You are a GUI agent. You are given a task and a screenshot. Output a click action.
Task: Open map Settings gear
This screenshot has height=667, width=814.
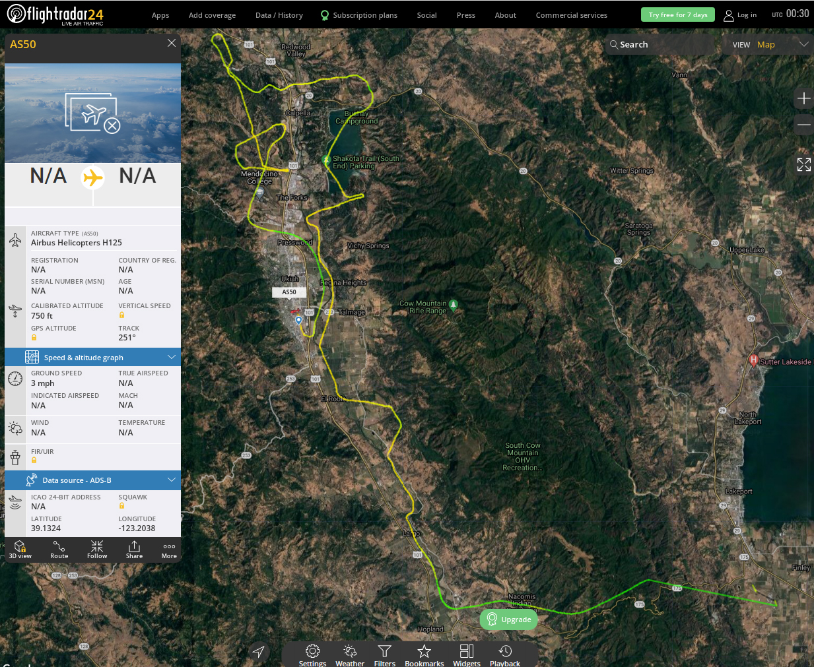(312, 654)
